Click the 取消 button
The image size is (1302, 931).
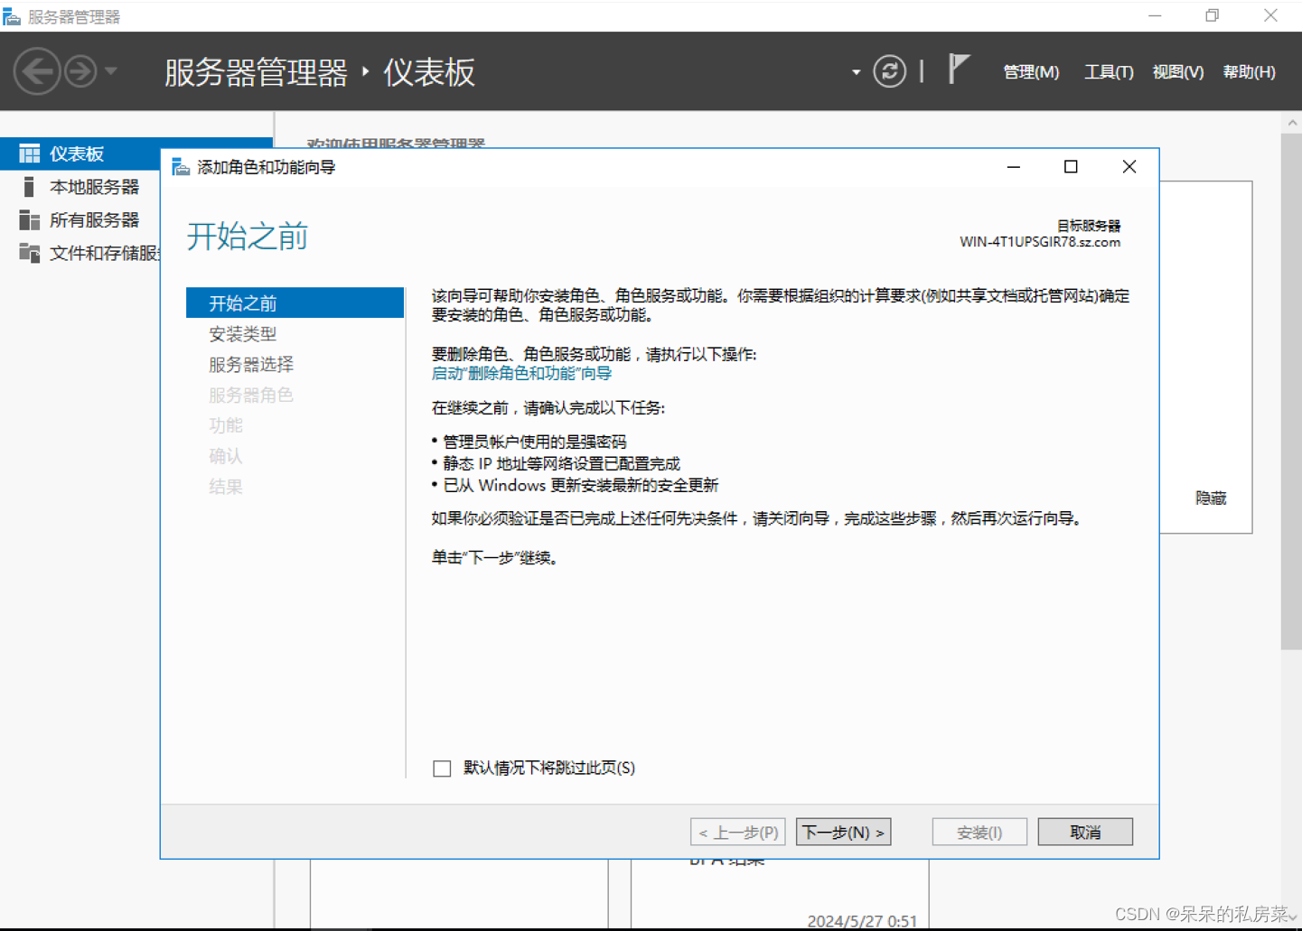[x=1085, y=832]
